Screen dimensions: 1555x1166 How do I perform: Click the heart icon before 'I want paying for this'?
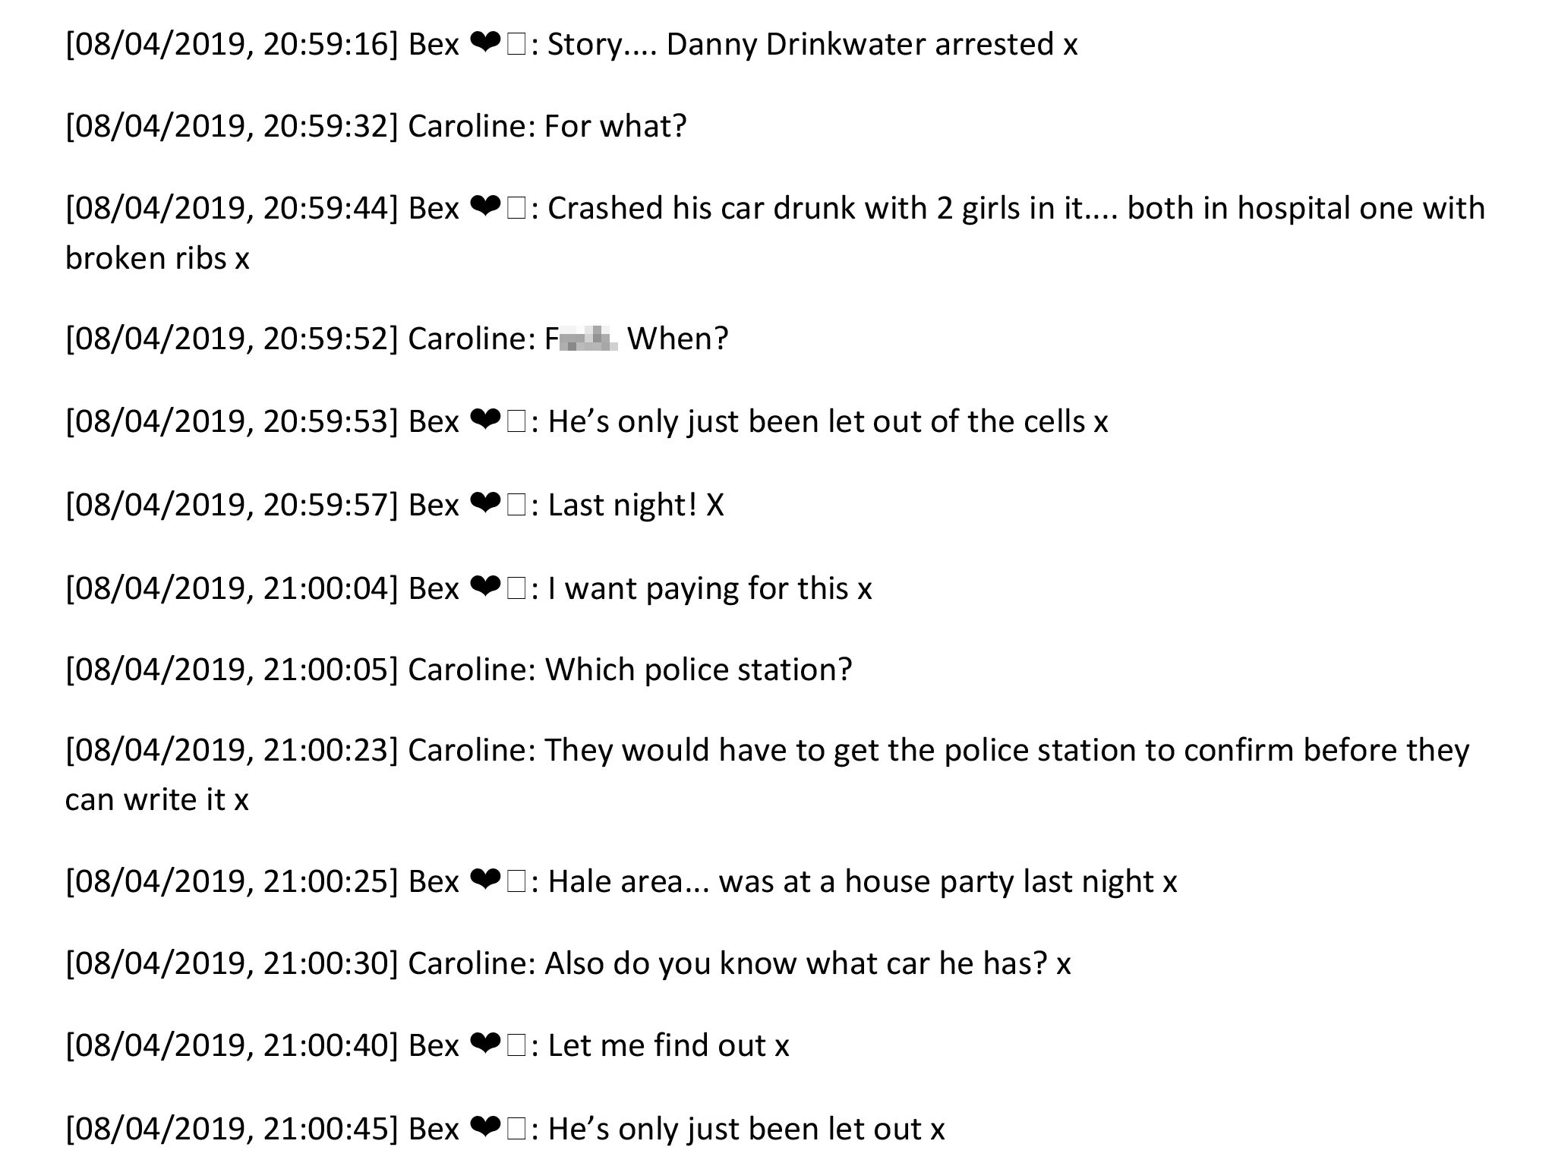484,588
